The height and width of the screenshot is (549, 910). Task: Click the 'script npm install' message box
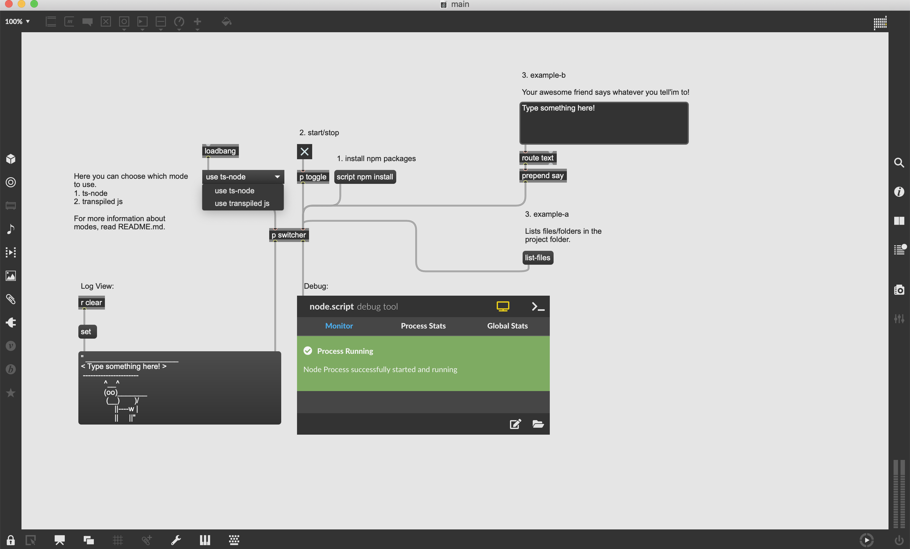(x=365, y=177)
